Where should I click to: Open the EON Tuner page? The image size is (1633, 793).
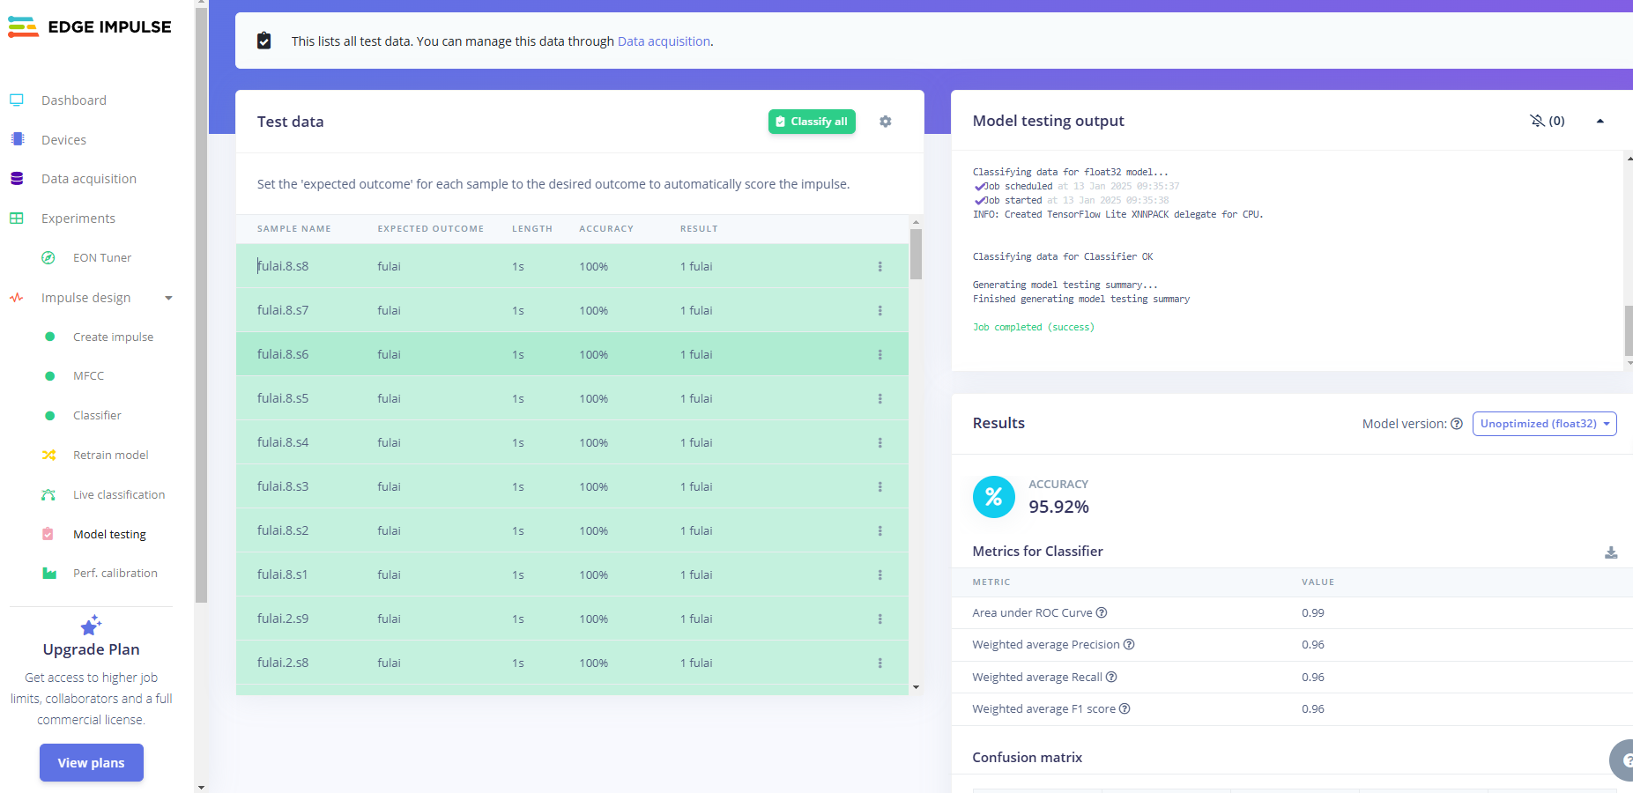click(102, 258)
